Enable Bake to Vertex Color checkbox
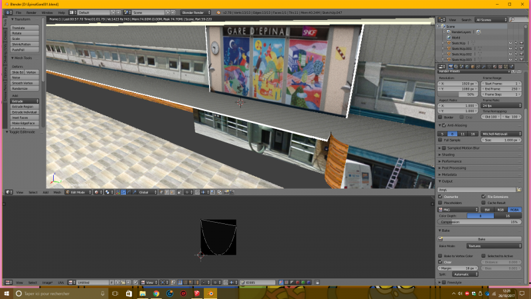 point(440,256)
